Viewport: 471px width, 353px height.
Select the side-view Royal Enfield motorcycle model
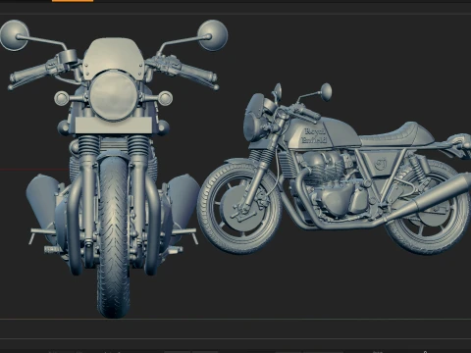click(334, 169)
